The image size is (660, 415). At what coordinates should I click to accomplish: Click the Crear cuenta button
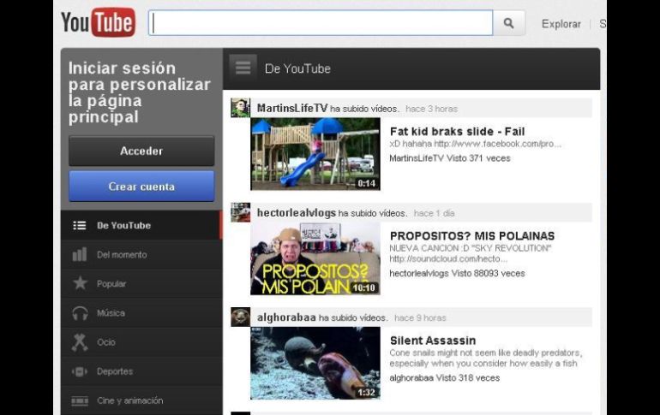tap(141, 186)
